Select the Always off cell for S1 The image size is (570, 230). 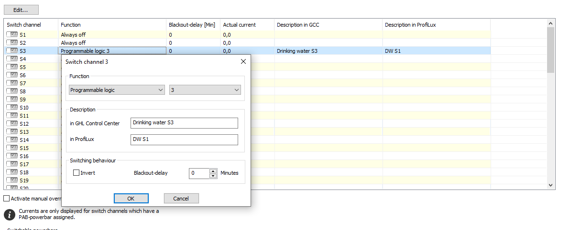tap(112, 35)
